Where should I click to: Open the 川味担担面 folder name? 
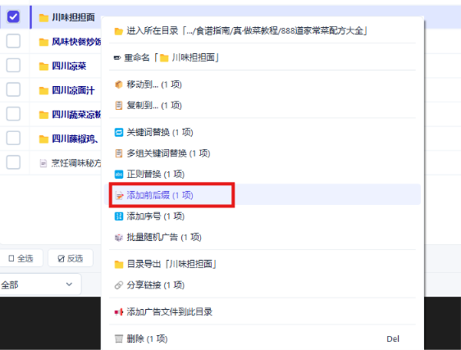[x=74, y=17]
